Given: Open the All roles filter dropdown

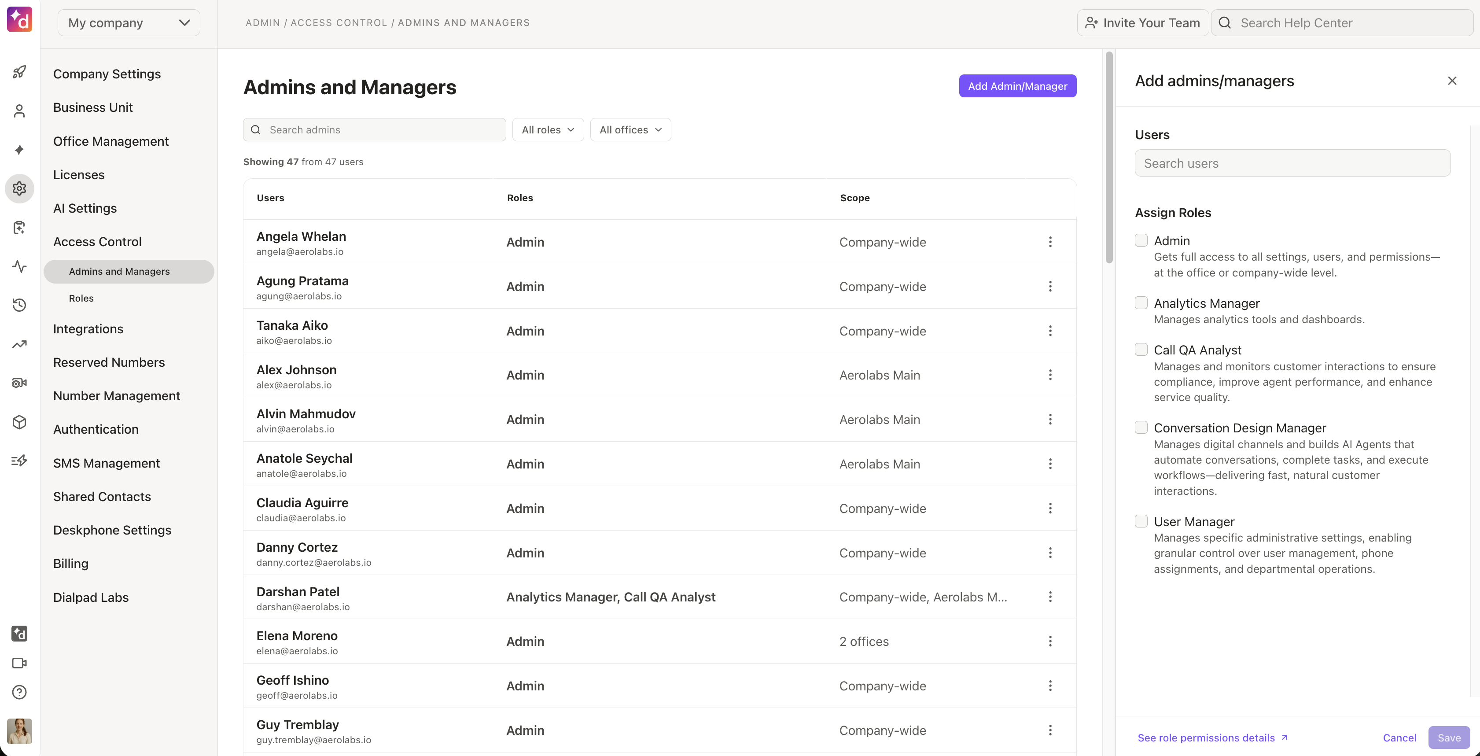Looking at the screenshot, I should pyautogui.click(x=548, y=130).
